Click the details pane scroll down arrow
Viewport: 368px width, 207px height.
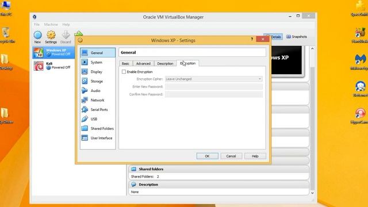312,193
